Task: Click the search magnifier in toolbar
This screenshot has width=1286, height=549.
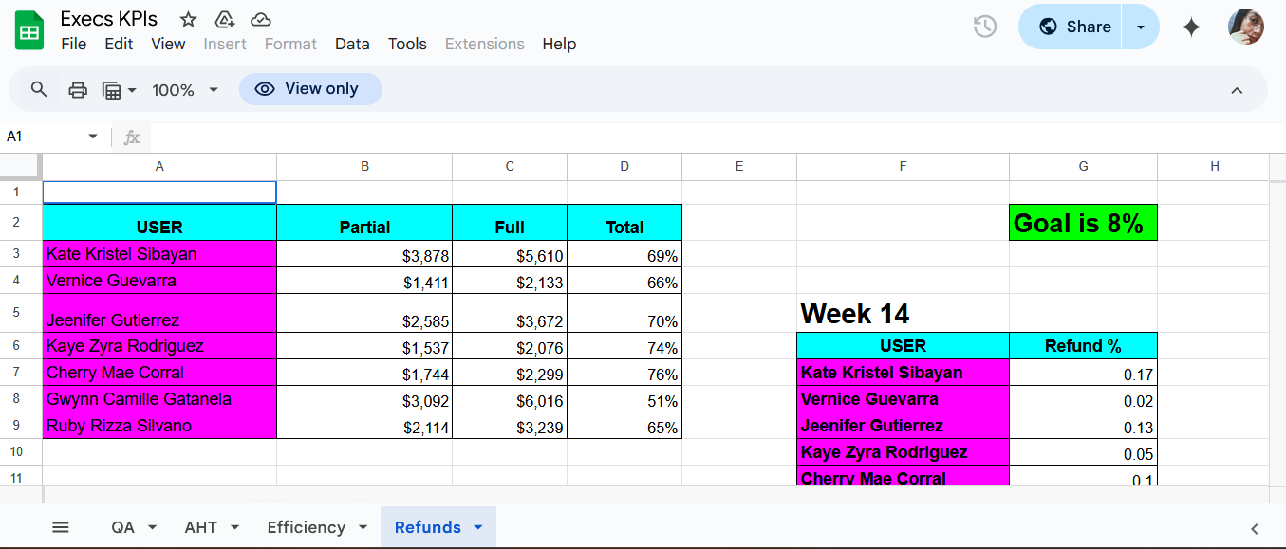Action: 39,89
